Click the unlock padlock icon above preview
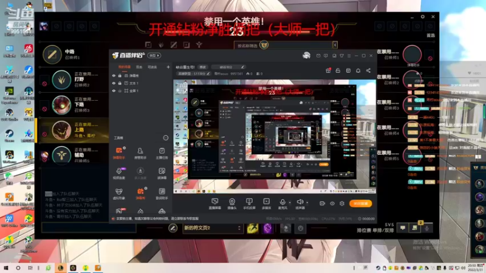This screenshot has height=273, width=486. tap(338, 70)
